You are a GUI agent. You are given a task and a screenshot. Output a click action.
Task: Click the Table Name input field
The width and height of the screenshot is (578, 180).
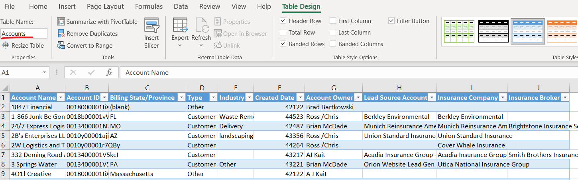[24, 34]
